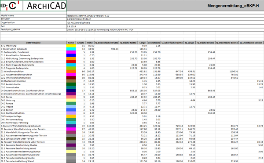Click the Farbe column header
The height and width of the screenshot is (163, 264).
pos(71,43)
